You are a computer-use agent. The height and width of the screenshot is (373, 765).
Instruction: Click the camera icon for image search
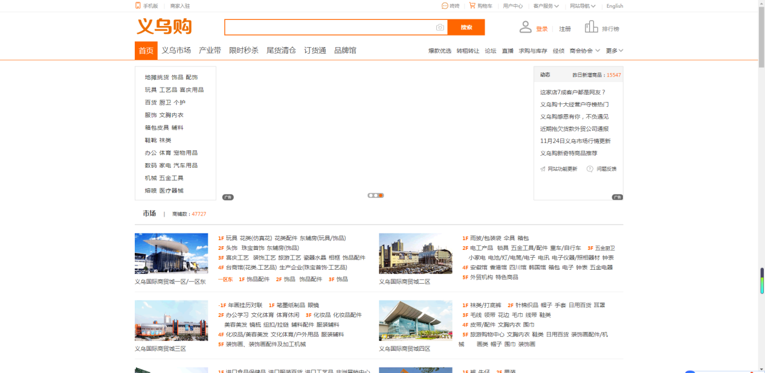point(441,27)
